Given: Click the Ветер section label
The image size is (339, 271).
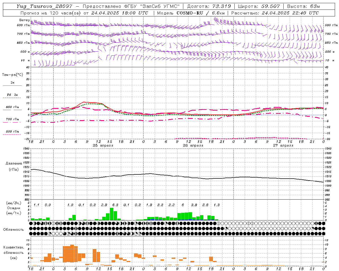Looking at the screenshot, I should (25, 20).
